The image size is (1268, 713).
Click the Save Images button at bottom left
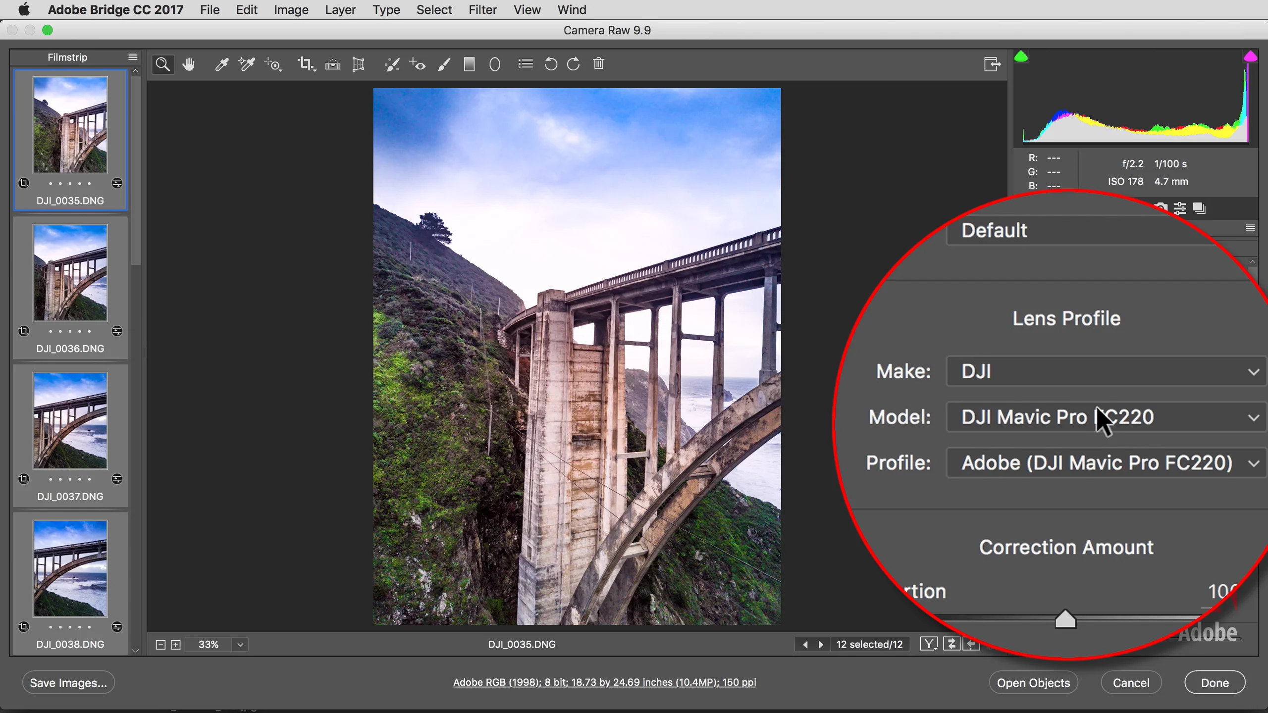click(x=69, y=682)
